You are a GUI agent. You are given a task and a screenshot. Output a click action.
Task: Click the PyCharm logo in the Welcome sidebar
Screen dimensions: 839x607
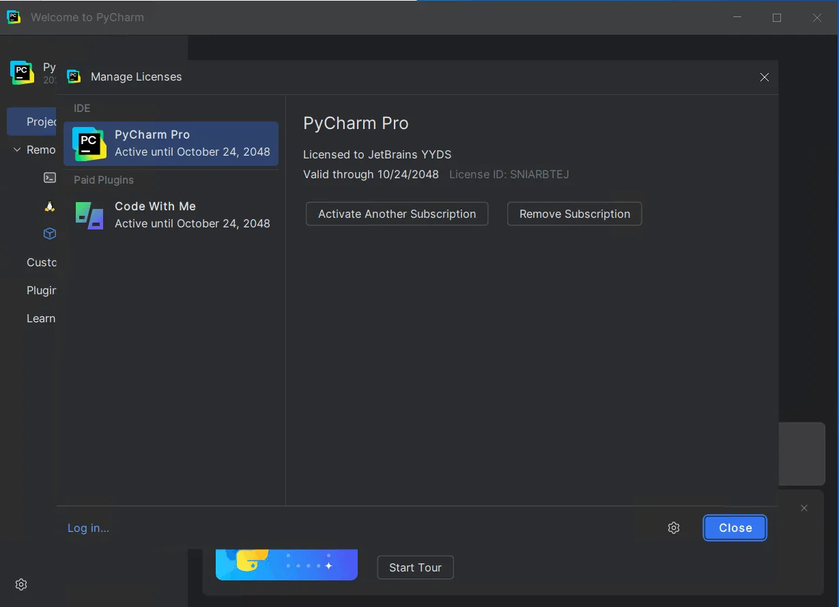coord(22,72)
